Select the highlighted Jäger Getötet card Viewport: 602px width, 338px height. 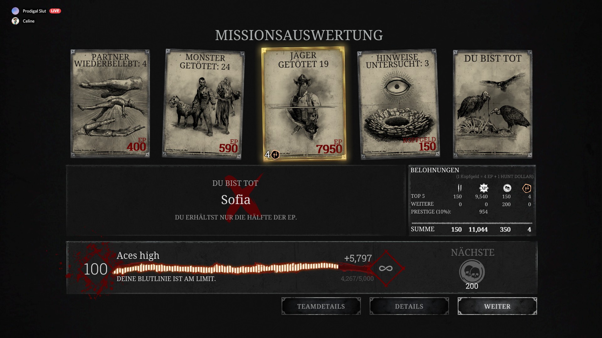[304, 104]
